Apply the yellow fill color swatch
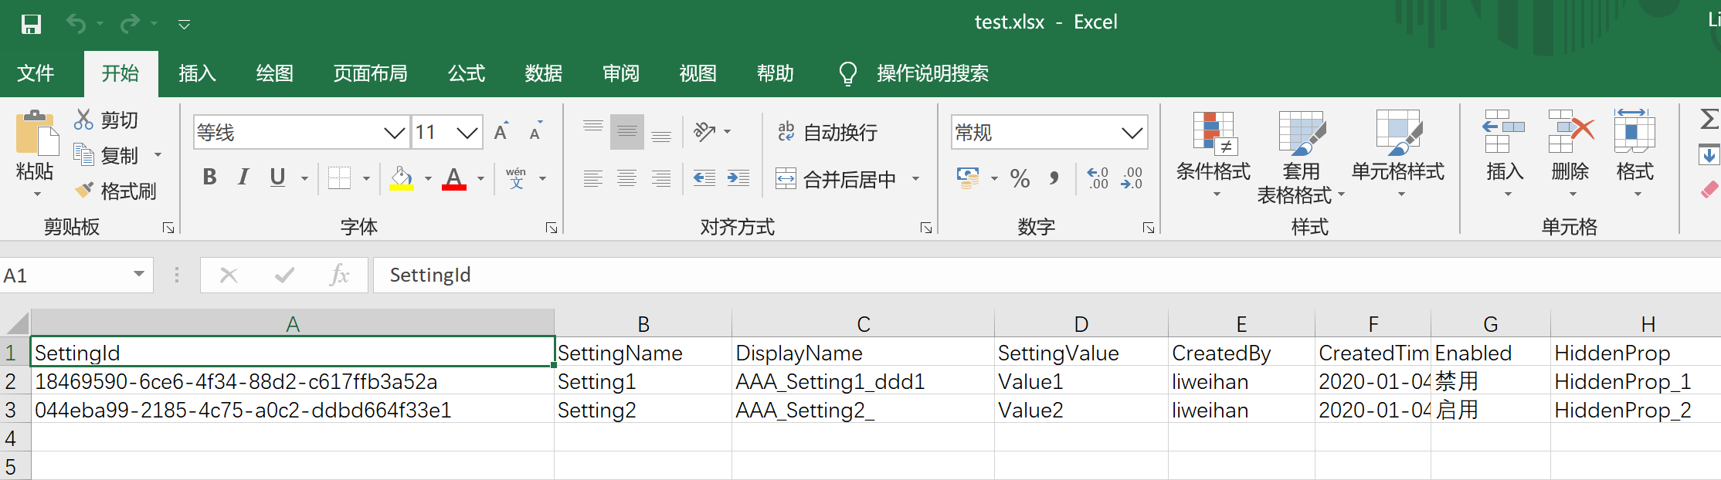1721x480 pixels. click(401, 178)
